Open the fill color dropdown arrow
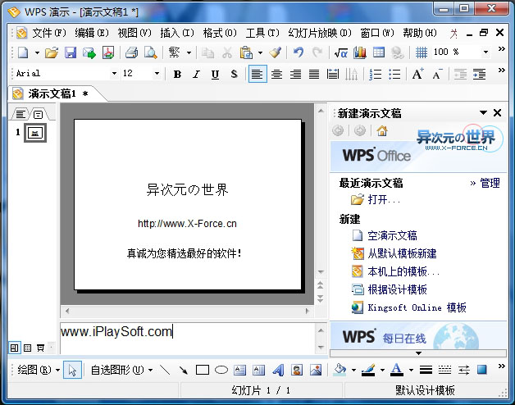 click(x=353, y=371)
